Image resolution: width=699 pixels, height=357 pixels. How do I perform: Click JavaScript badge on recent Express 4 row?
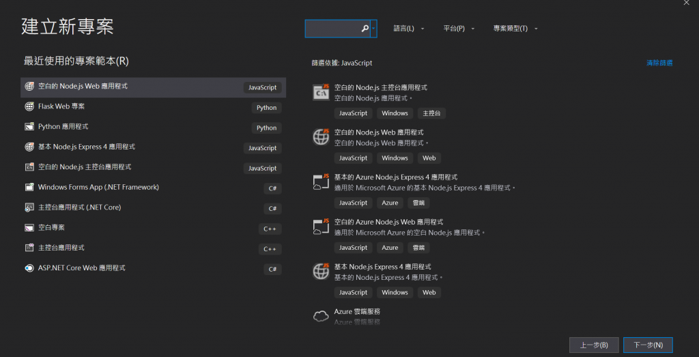263,148
